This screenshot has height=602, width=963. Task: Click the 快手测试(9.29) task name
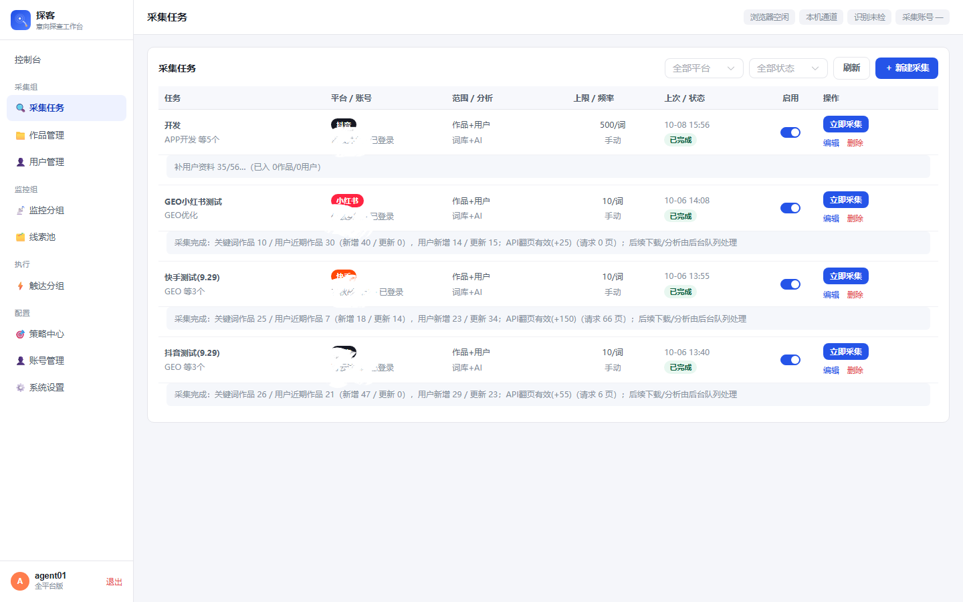pyautogui.click(x=192, y=278)
